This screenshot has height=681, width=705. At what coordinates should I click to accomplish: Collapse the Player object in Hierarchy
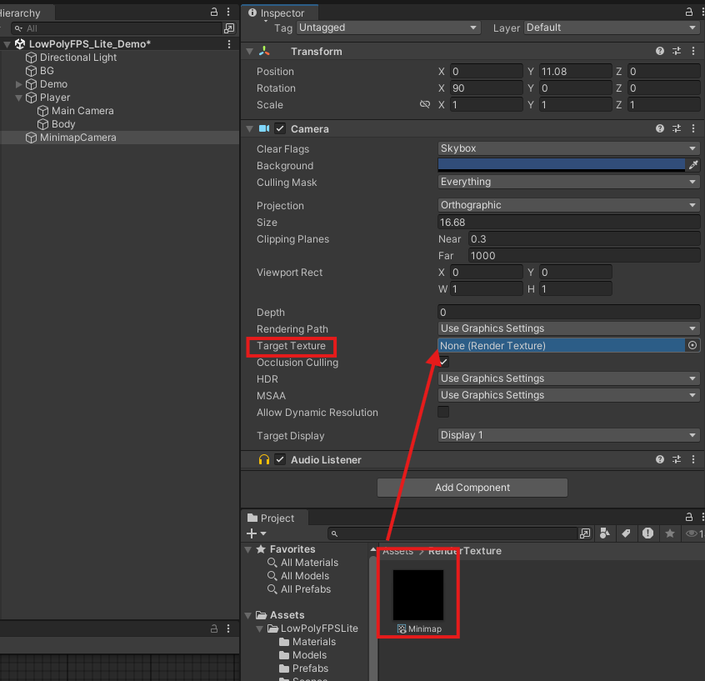(x=18, y=98)
